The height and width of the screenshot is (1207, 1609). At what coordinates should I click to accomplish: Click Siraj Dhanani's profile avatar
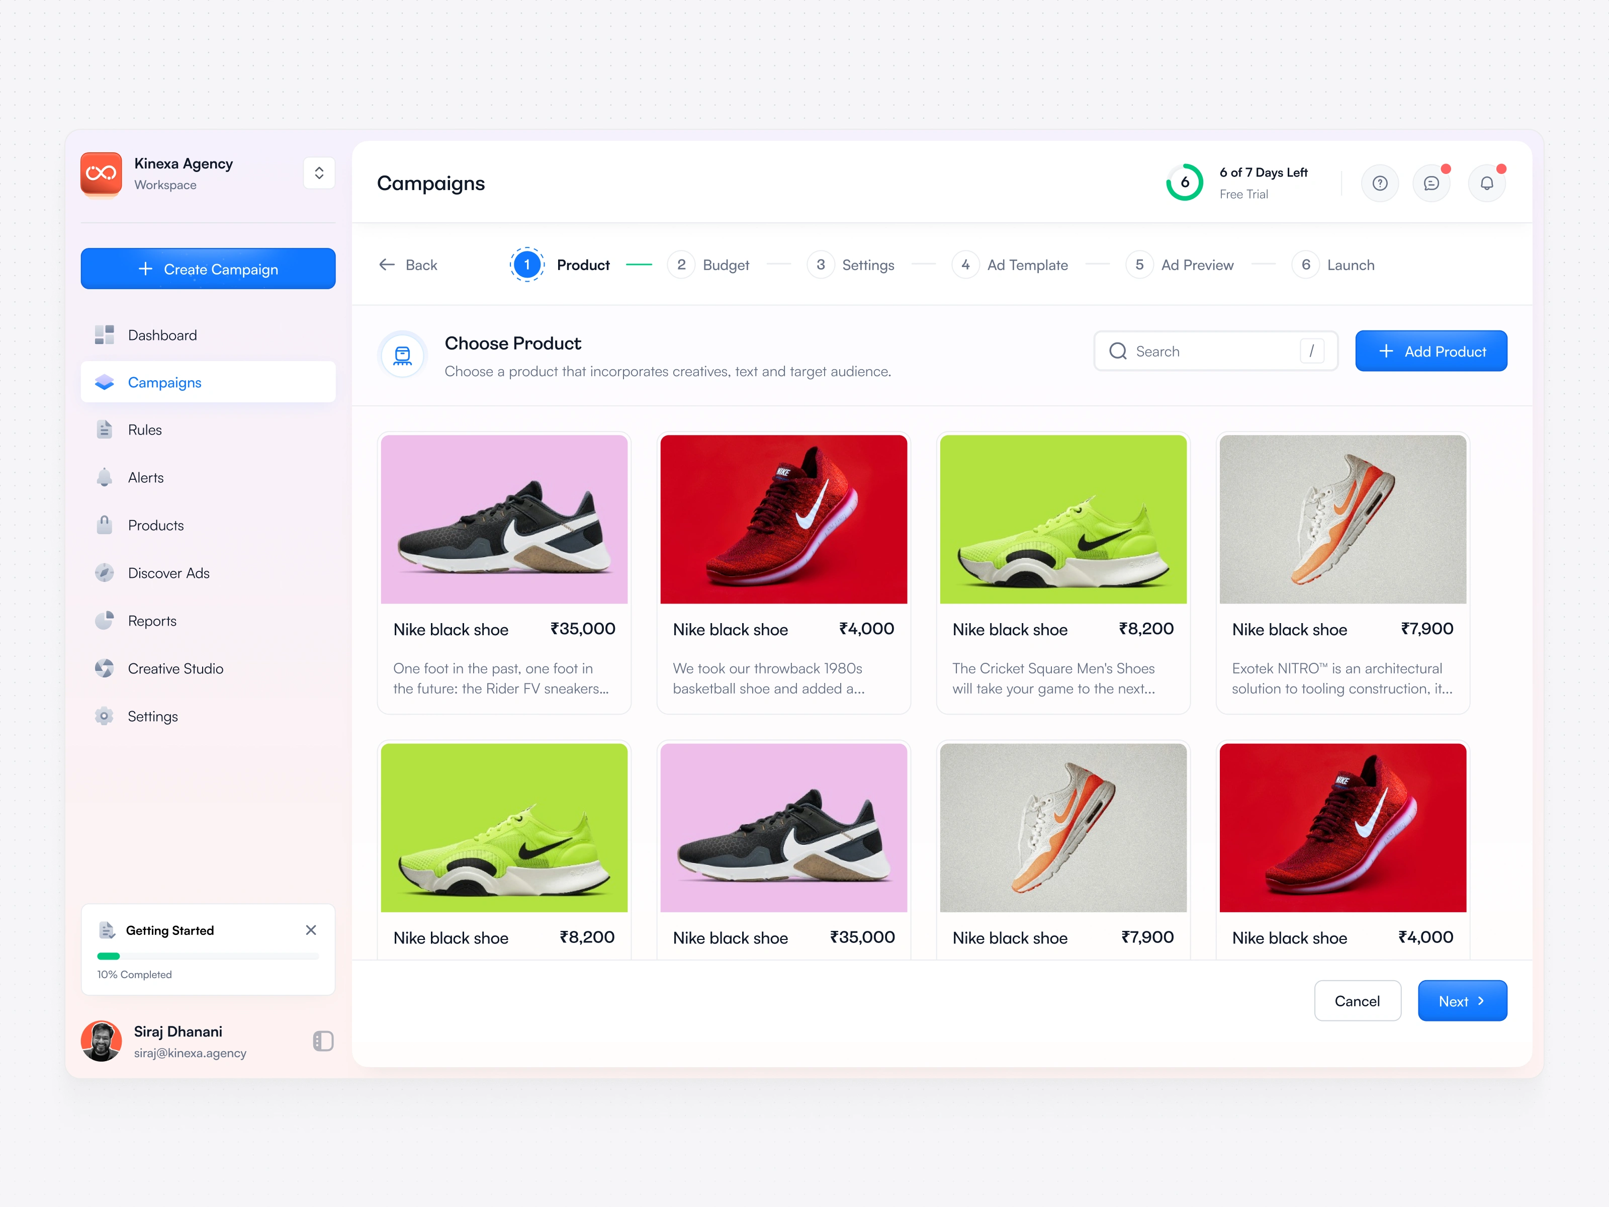coord(101,1041)
